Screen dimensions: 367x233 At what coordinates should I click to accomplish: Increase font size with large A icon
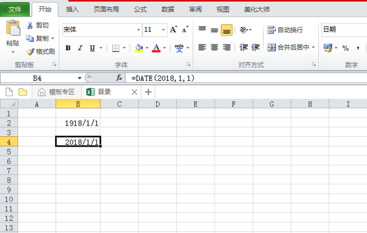[173, 29]
